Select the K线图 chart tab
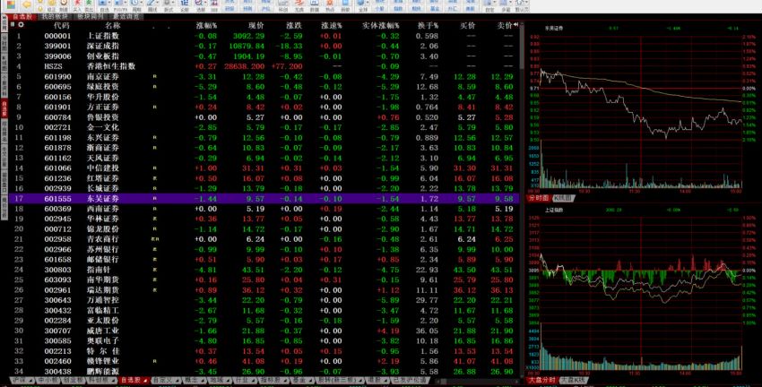 [563, 198]
